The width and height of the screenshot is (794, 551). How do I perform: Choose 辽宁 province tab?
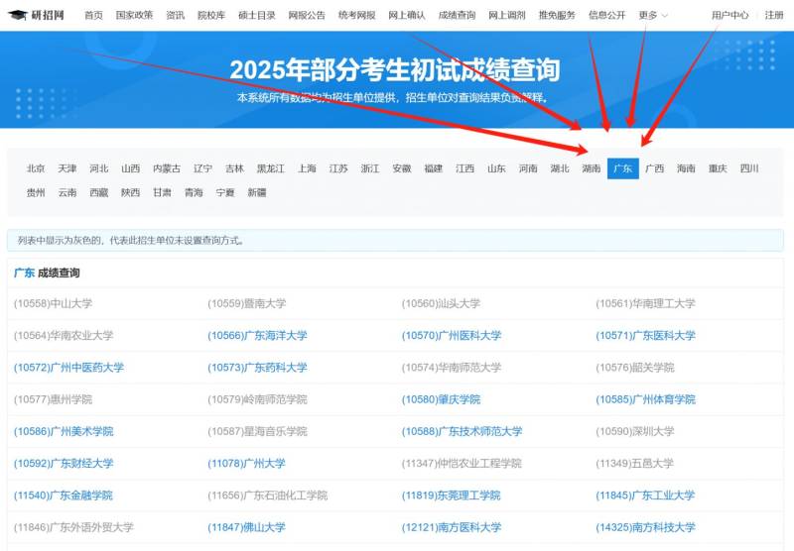203,168
